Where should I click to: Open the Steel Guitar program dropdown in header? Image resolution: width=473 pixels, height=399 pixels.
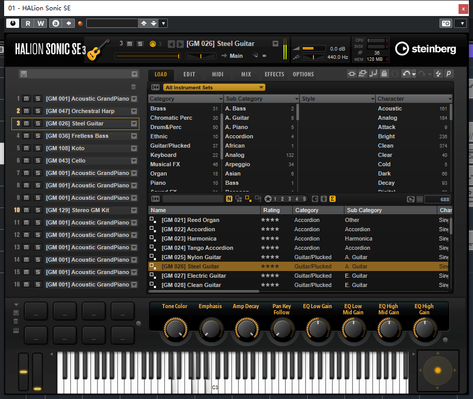coord(275,44)
